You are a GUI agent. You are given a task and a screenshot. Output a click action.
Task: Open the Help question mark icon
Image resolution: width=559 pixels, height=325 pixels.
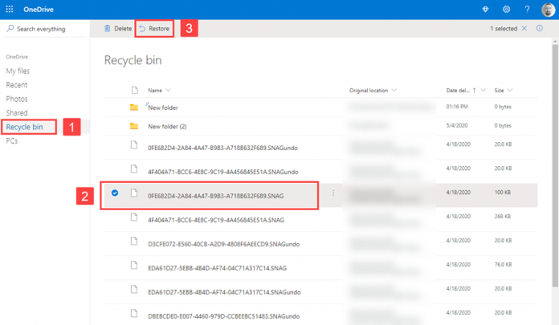tap(527, 9)
